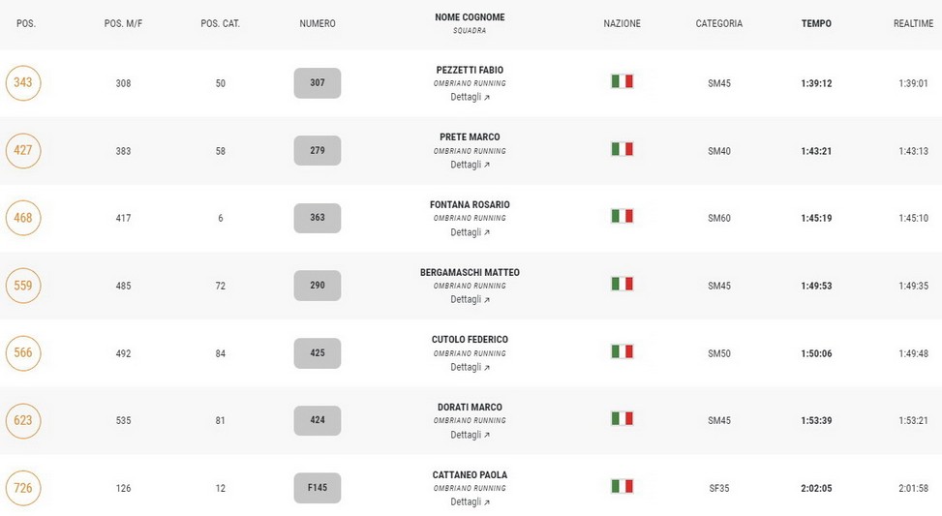
Task: Show Dettagli for Cutolo Federico
Action: tap(470, 367)
